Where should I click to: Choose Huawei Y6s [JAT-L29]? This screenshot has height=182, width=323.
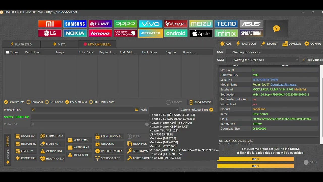click(164, 131)
